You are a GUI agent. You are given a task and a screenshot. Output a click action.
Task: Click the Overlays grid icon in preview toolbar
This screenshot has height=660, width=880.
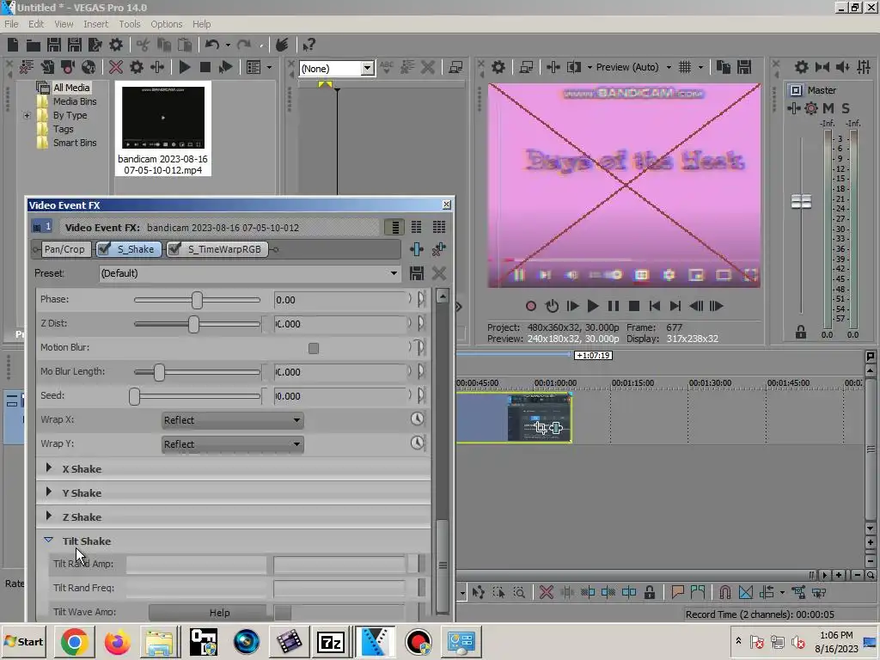point(685,67)
